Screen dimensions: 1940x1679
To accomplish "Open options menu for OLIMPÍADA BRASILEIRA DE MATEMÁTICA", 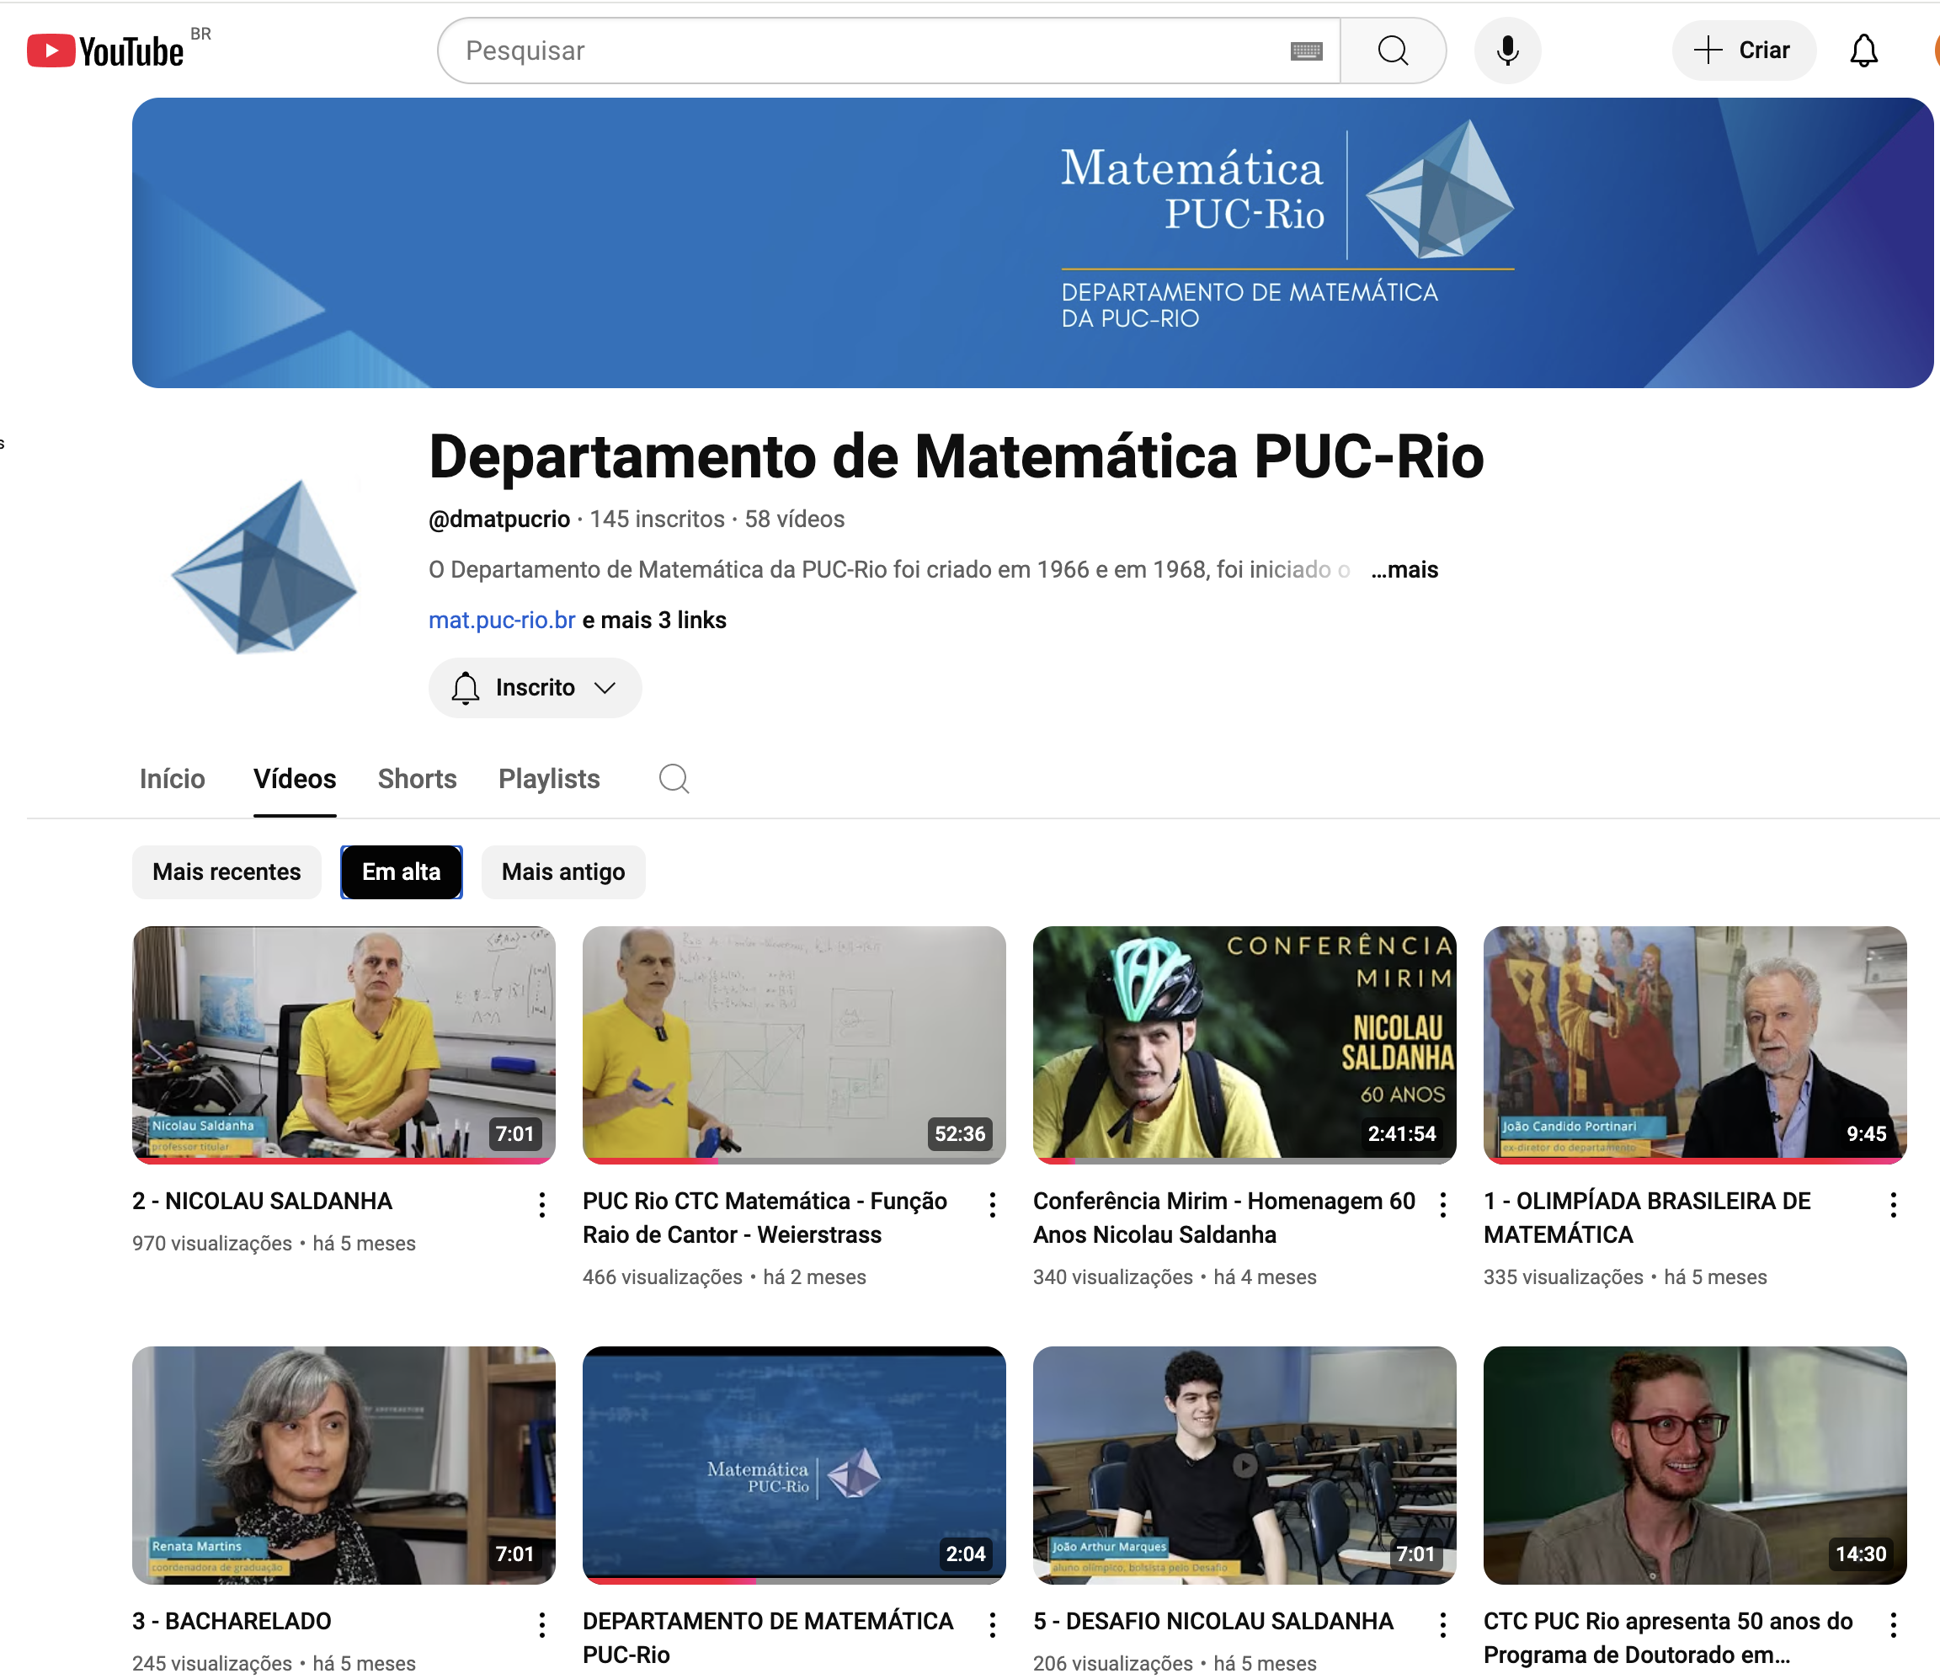I will [1893, 1205].
